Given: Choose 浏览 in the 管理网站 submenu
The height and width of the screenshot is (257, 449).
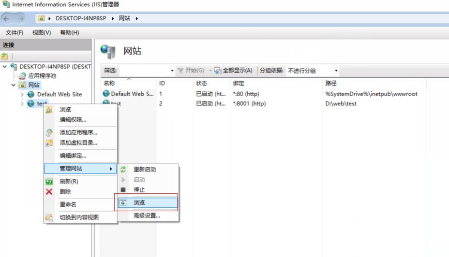Looking at the screenshot, I should coord(148,203).
